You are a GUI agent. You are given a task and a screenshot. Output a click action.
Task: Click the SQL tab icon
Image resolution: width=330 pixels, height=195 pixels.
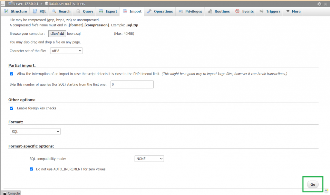[35, 11]
